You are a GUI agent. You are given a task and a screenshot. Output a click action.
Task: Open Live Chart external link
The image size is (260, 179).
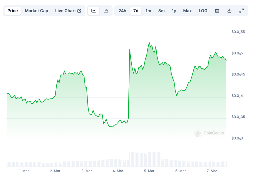pyautogui.click(x=68, y=11)
